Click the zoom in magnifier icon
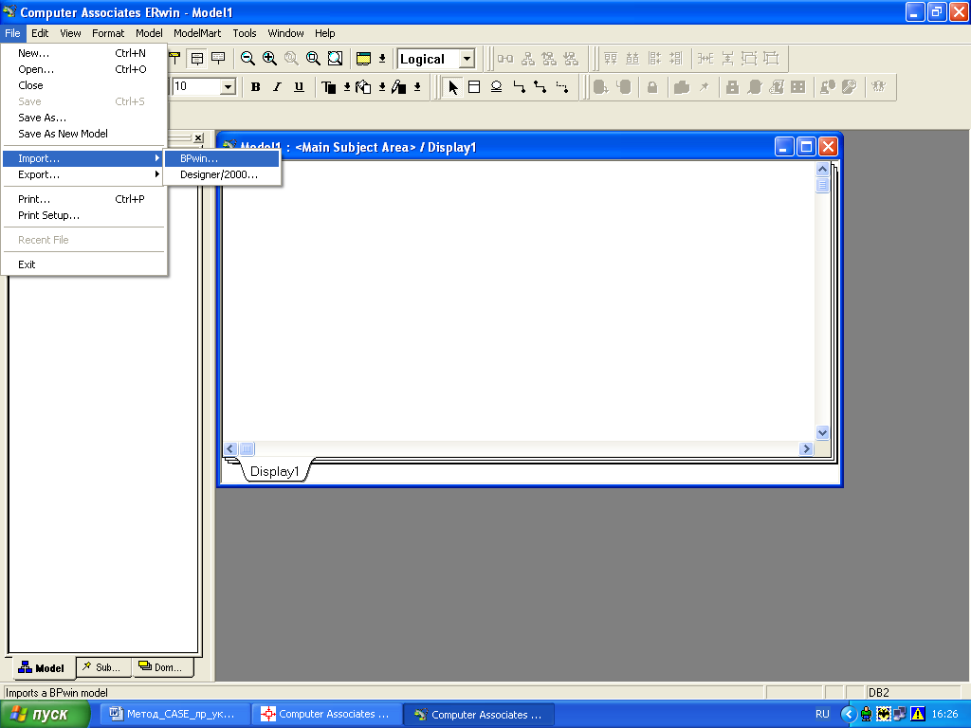The width and height of the screenshot is (971, 728). pos(269,59)
